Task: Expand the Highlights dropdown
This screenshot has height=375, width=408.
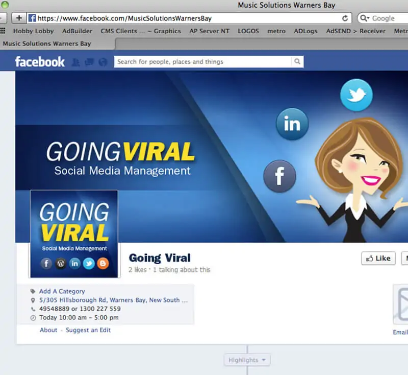Action: 247,360
